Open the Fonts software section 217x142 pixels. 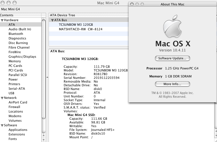[x=13, y=139]
